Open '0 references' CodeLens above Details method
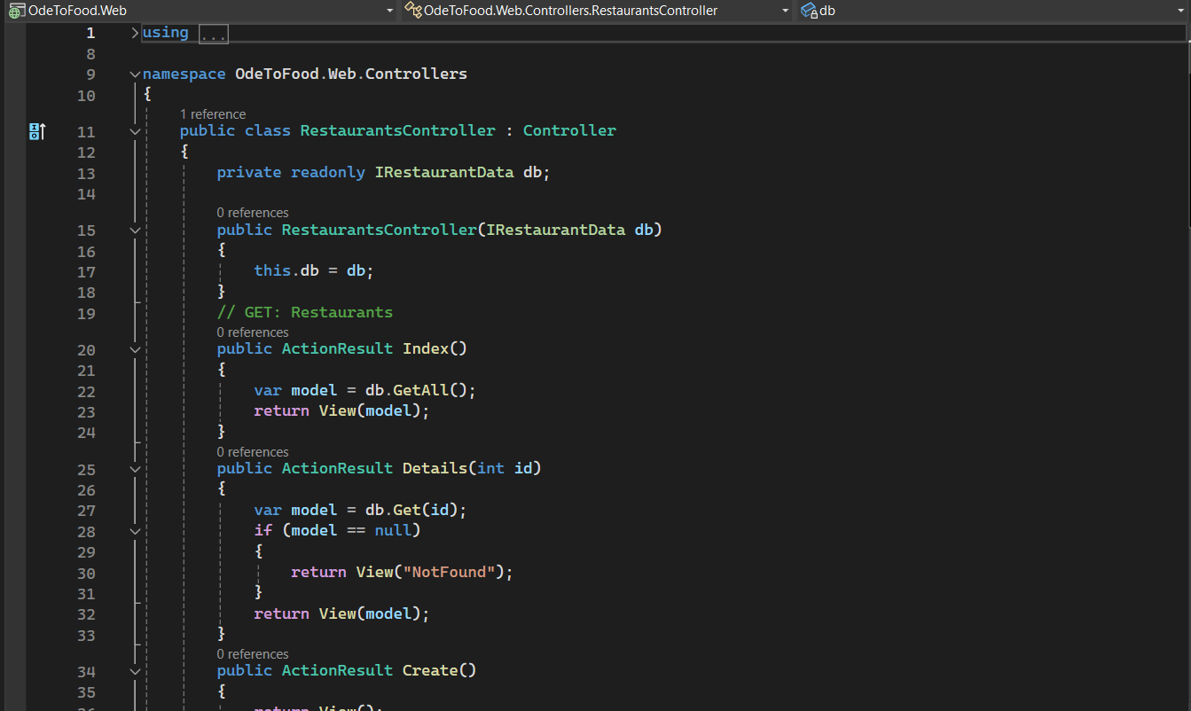The height and width of the screenshot is (711, 1191). tap(253, 452)
